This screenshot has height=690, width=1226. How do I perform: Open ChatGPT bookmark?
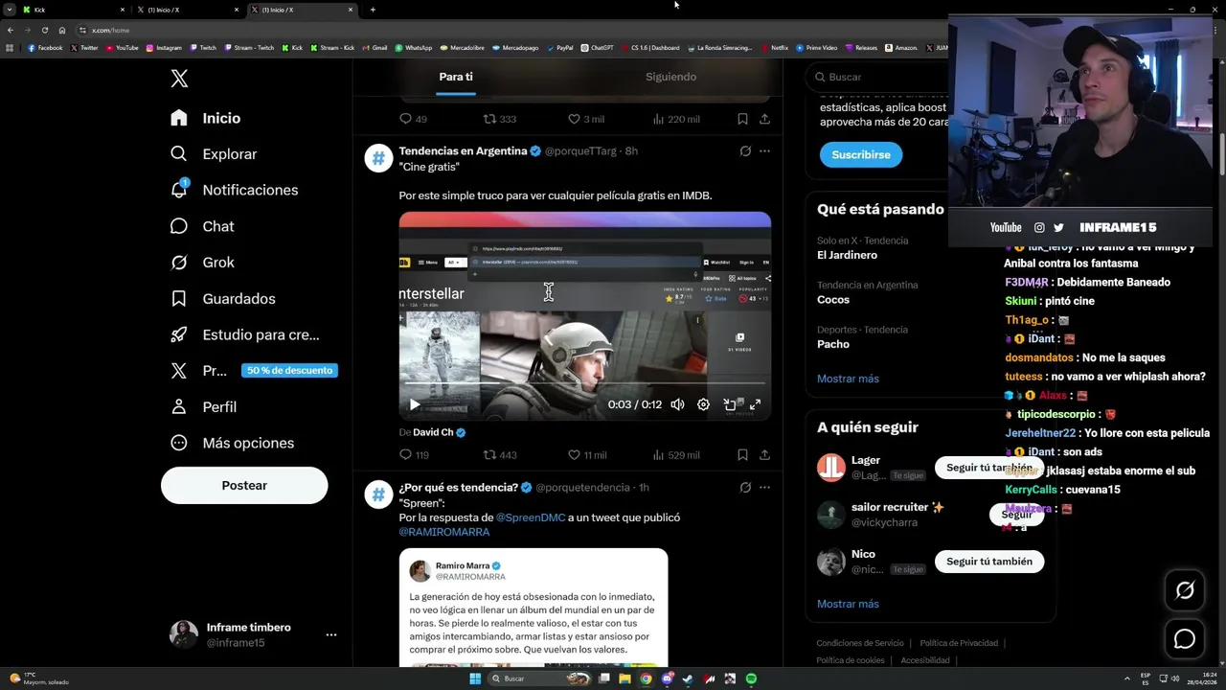tap(597, 47)
